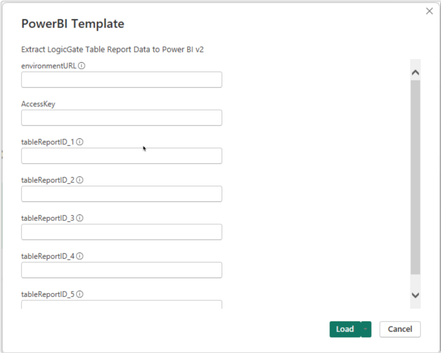Focus the environmentURL text field

122,79
